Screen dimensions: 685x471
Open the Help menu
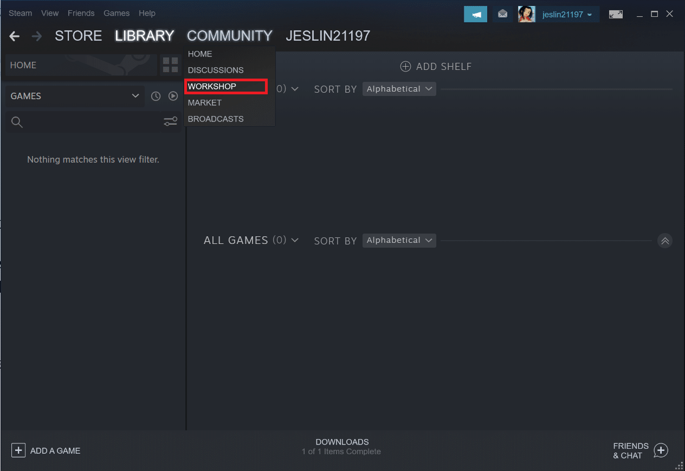click(x=147, y=13)
